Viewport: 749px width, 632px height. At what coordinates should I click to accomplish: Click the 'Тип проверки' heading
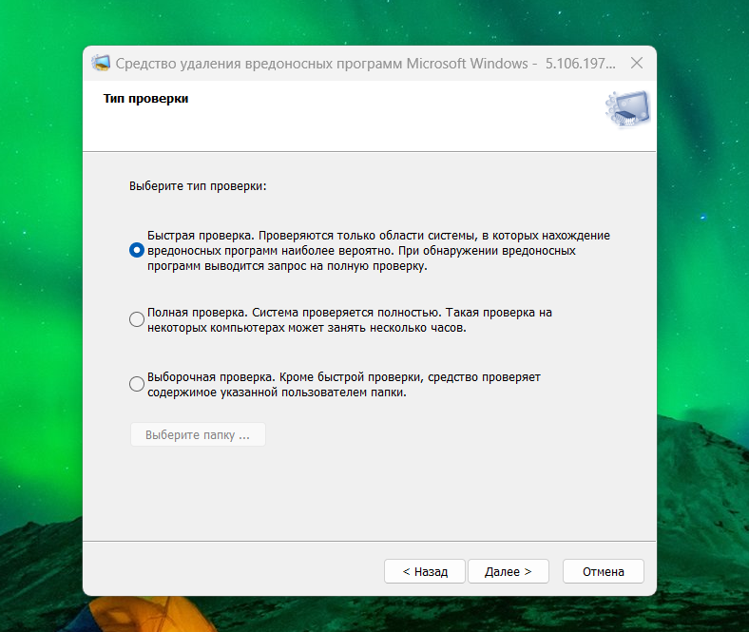[x=145, y=99]
